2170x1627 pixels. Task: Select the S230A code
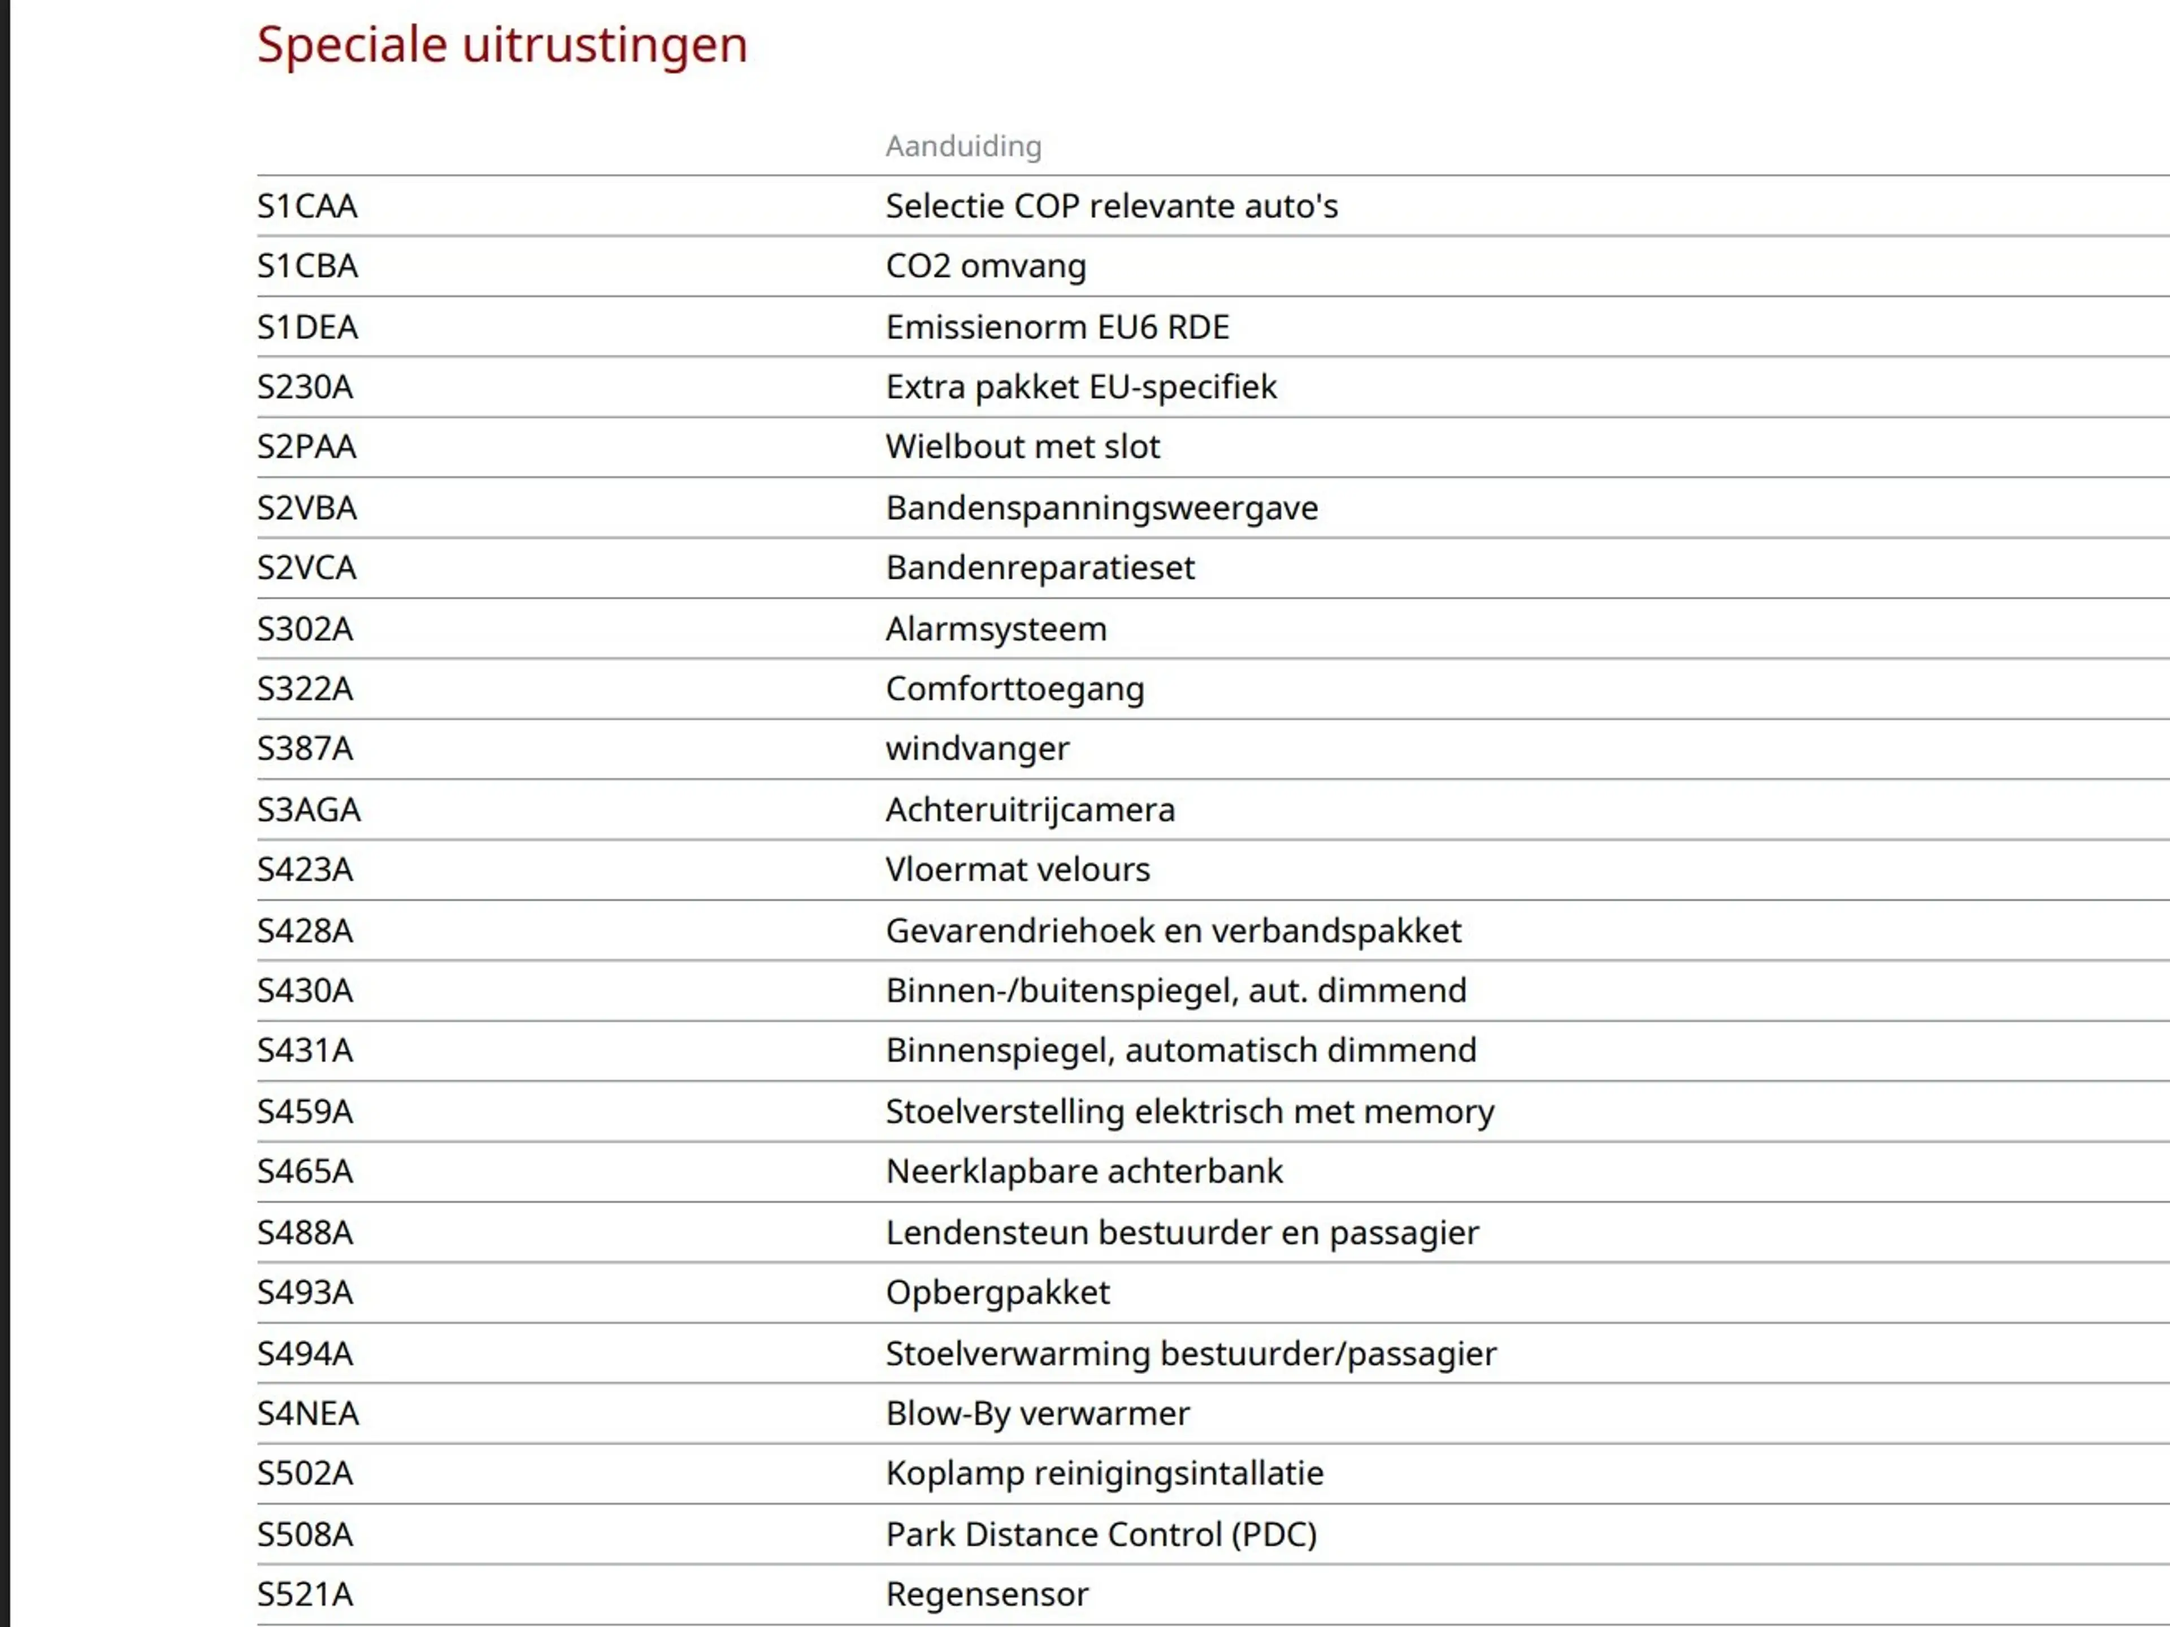coord(305,388)
